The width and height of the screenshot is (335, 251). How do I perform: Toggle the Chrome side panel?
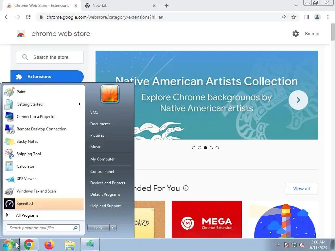pyautogui.click(x=307, y=17)
